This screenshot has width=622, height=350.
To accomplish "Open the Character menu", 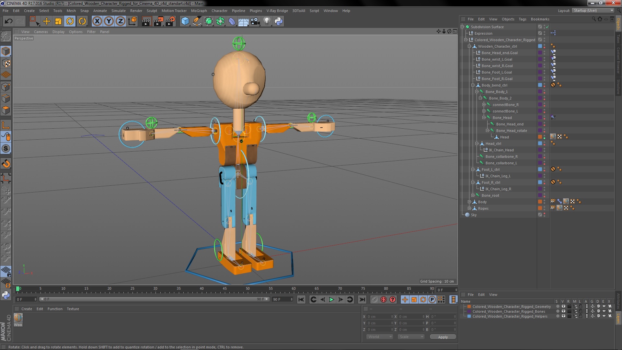I will tap(219, 11).
